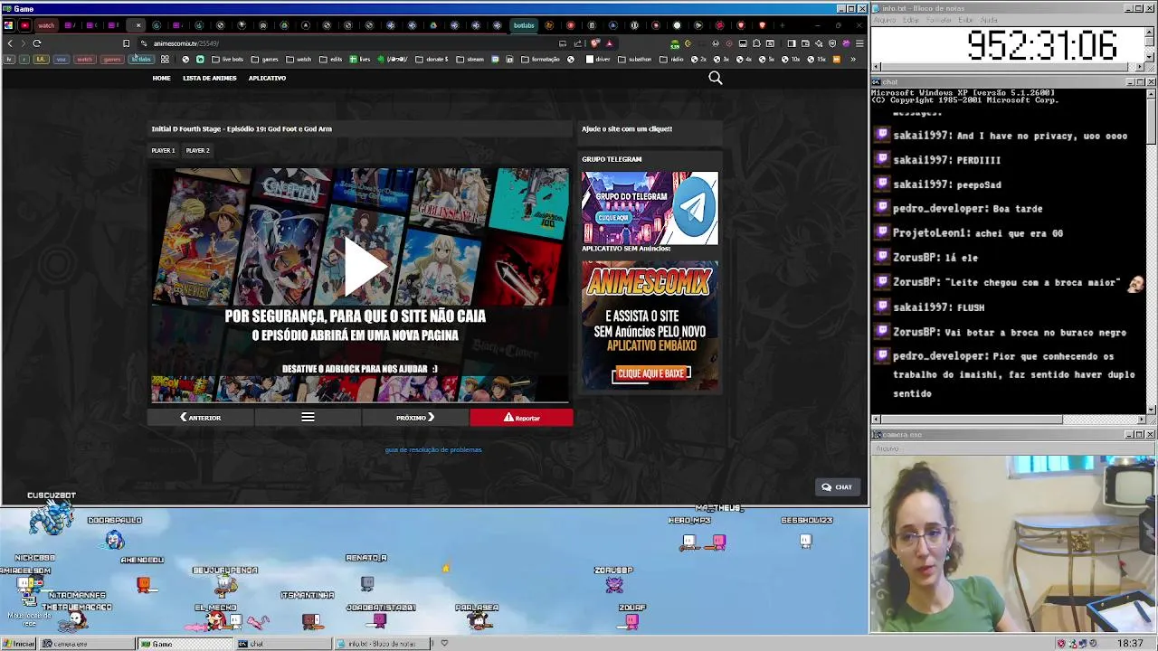Open the Brave wallet icon
1158x651 pixels.
point(805,43)
